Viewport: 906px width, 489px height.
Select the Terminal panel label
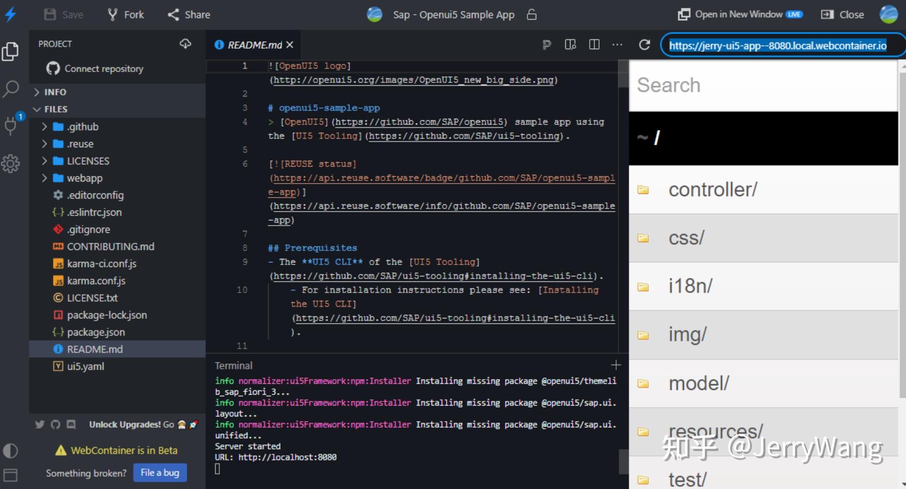[233, 365]
